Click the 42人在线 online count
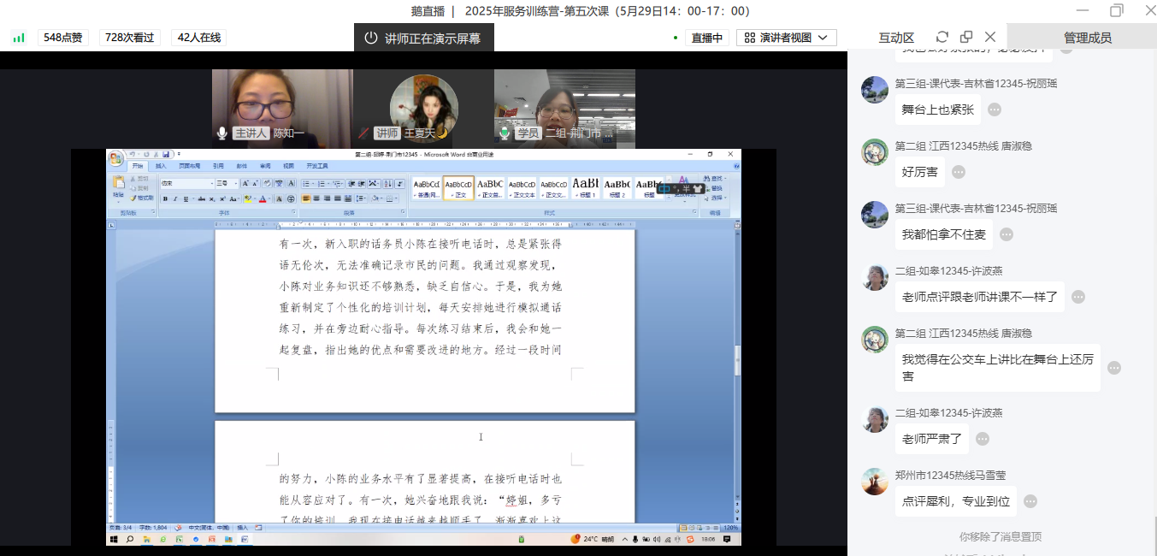 [198, 38]
